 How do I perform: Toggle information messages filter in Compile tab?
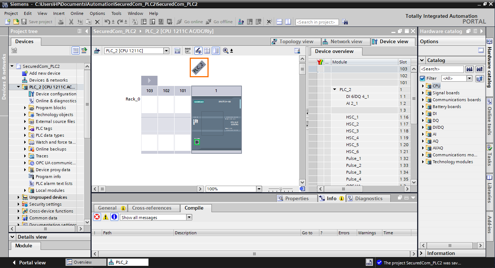coord(114,217)
